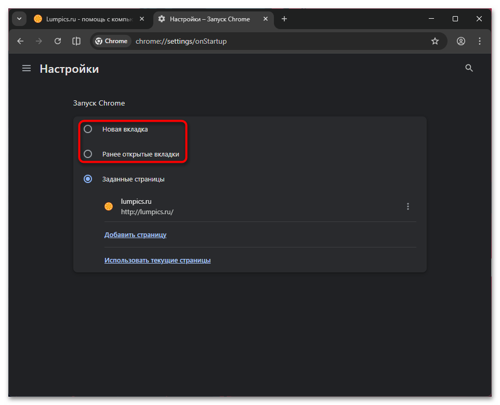Open the tab search dropdown arrow
The width and height of the screenshot is (500, 405).
coord(19,19)
